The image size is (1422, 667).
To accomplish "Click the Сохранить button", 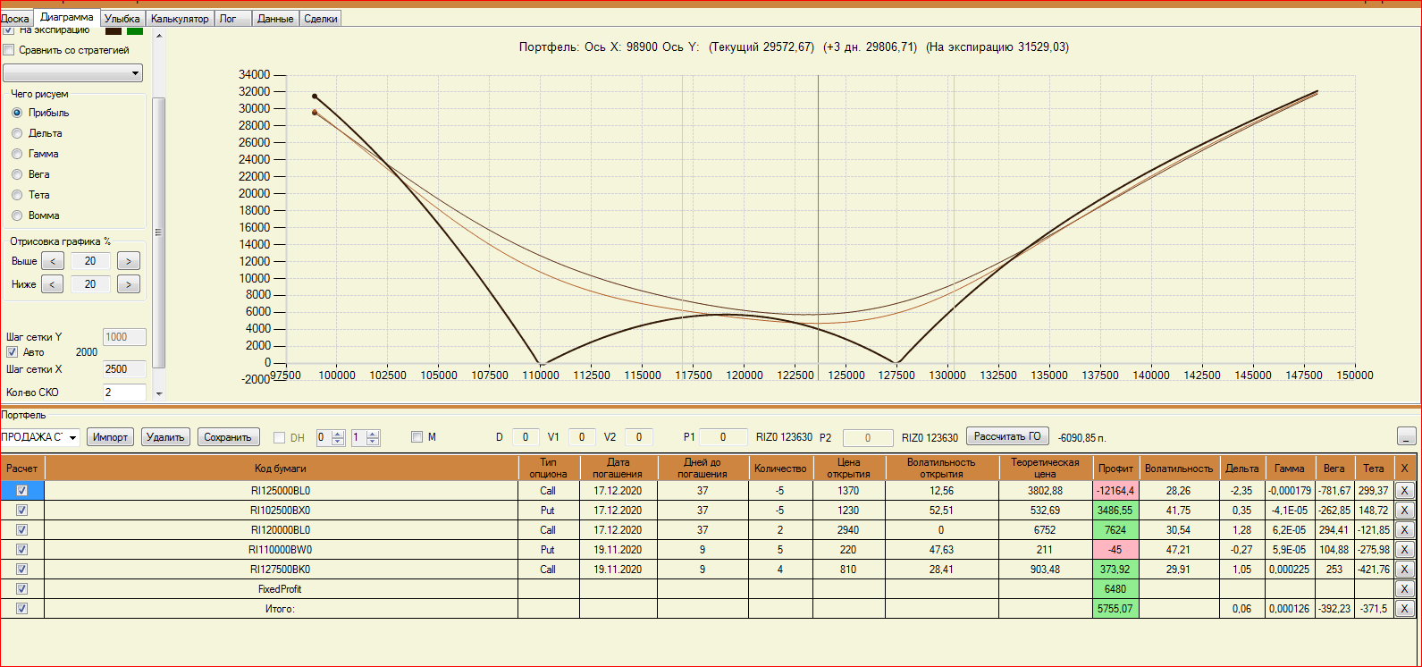I will pyautogui.click(x=228, y=437).
